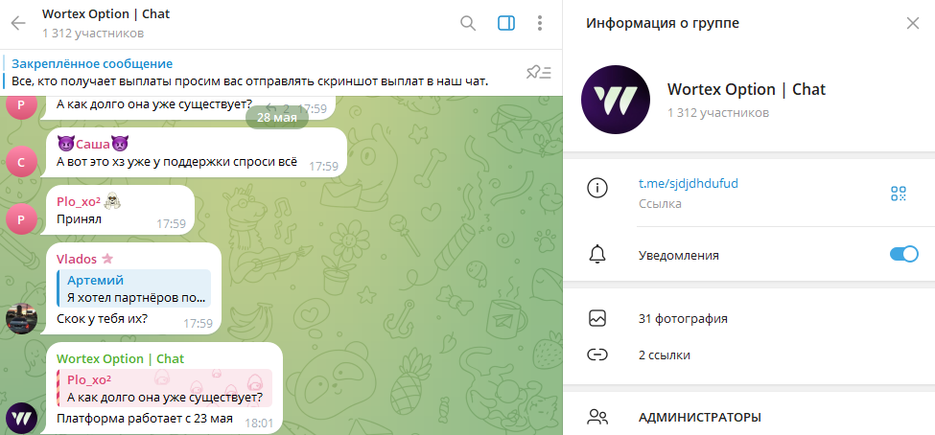Click the photos icon in group info
935x435 pixels.
tap(596, 318)
